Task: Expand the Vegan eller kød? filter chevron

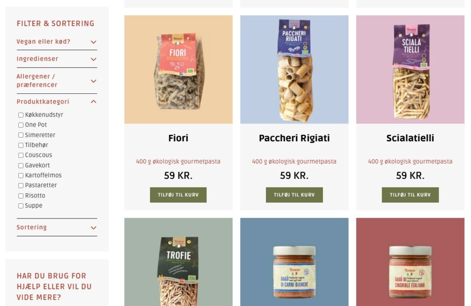Action: pos(93,42)
